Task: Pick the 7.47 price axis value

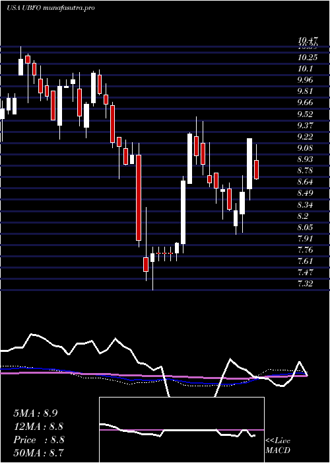Action: [x=306, y=273]
